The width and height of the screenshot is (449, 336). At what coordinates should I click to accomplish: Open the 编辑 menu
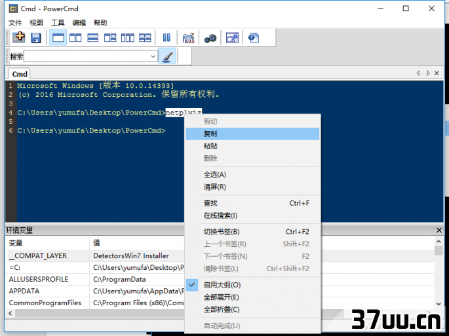tap(79, 23)
